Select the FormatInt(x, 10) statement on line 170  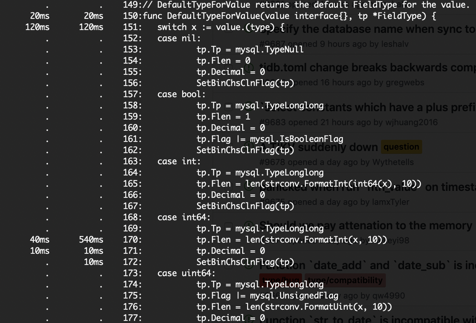pyautogui.click(x=292, y=240)
